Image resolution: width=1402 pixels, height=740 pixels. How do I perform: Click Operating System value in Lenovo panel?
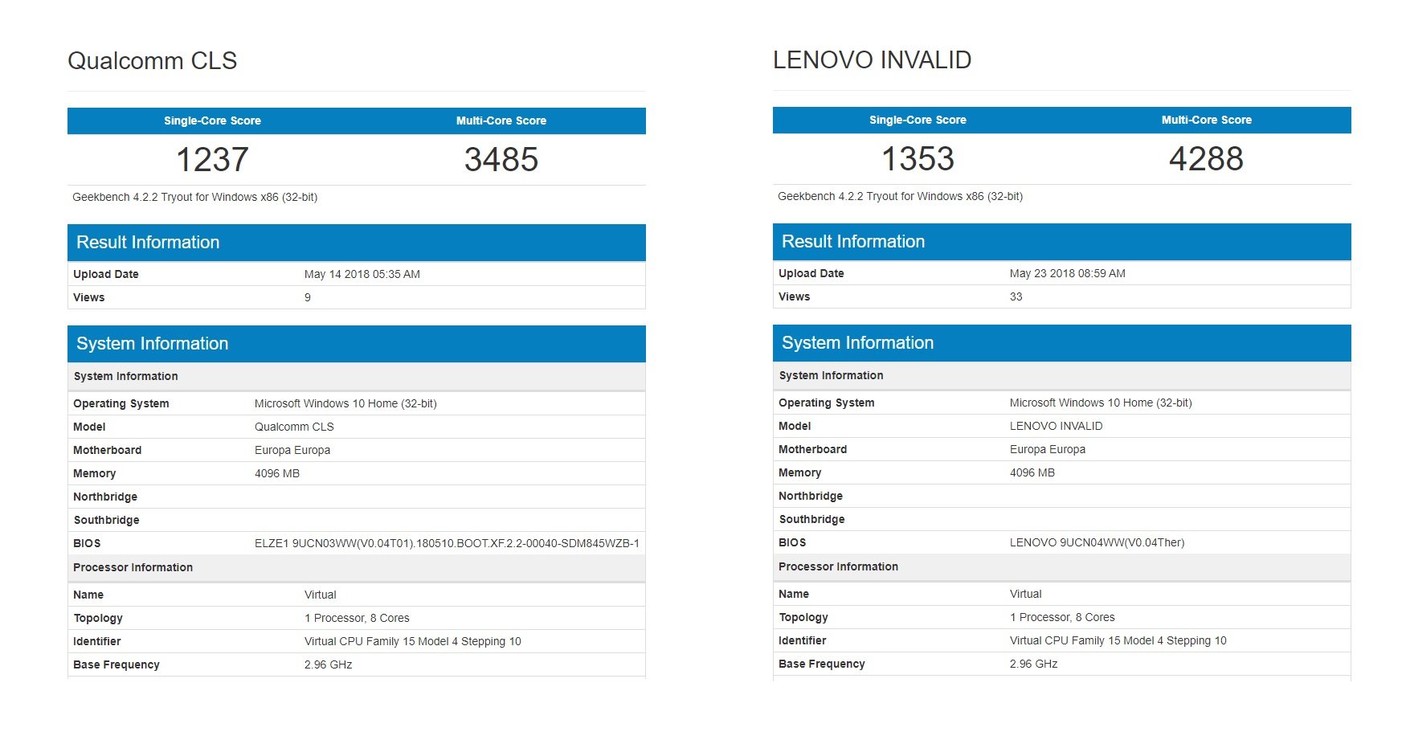click(x=1101, y=403)
